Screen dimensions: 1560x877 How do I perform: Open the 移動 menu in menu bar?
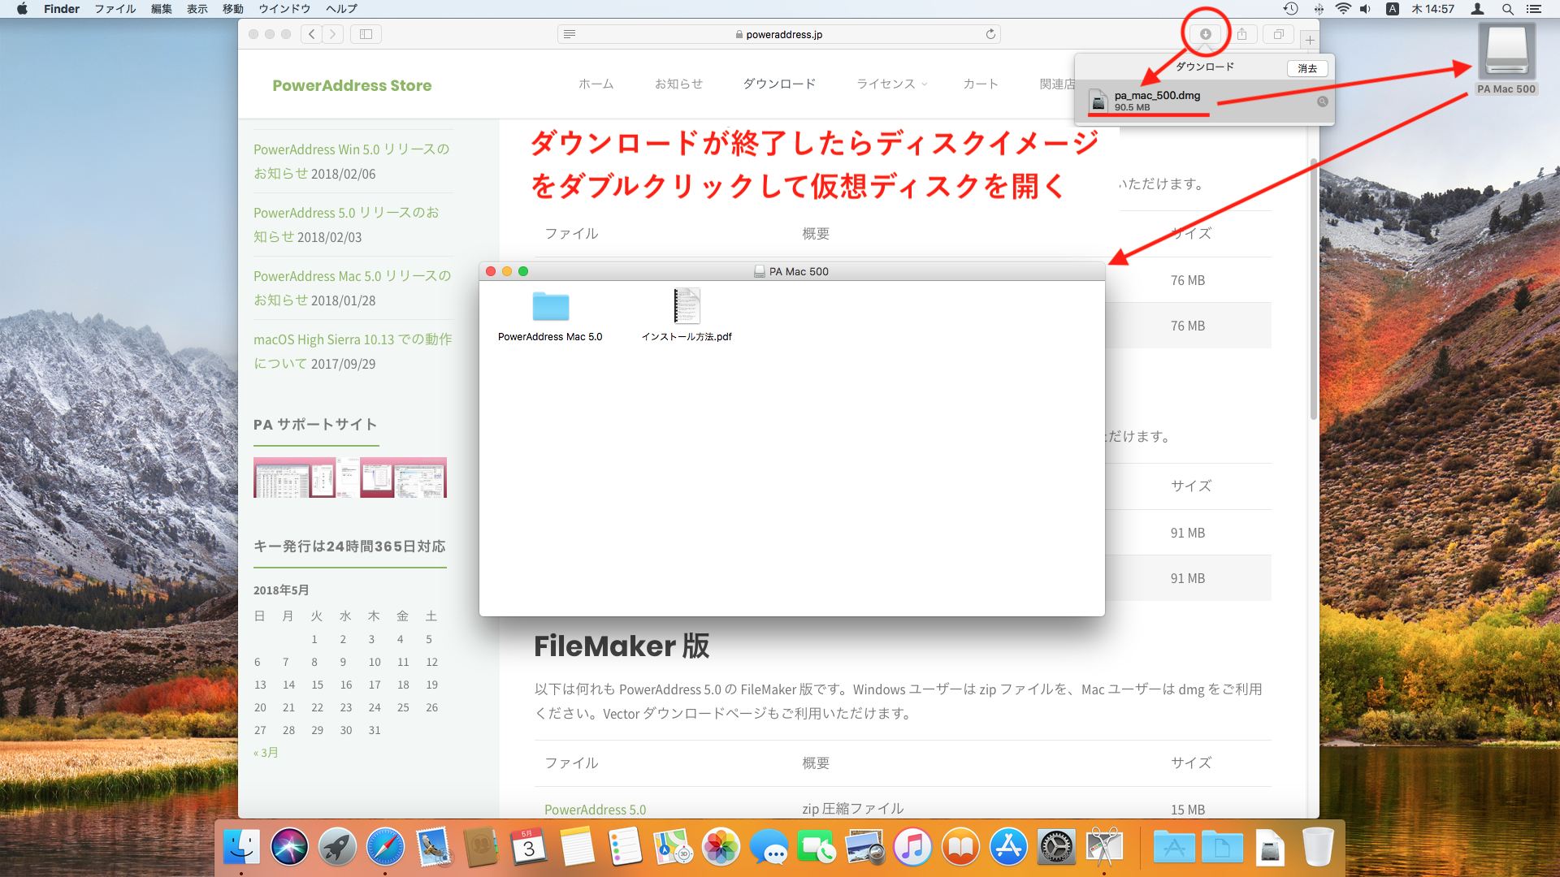click(x=232, y=9)
